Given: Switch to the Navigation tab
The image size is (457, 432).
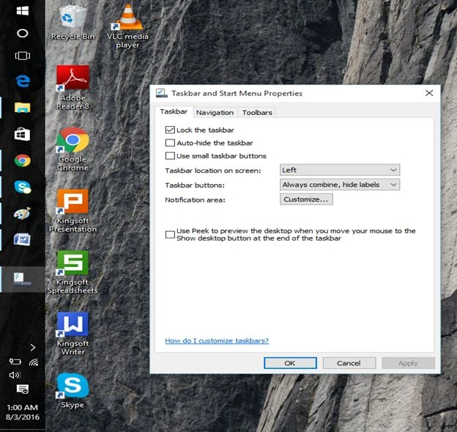Looking at the screenshot, I should coord(215,112).
